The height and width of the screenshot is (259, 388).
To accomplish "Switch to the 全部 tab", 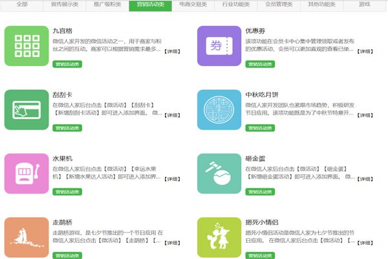I will 22,5.
